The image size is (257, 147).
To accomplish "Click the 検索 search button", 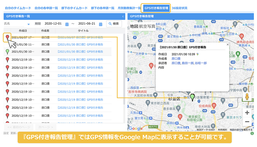I will click(x=114, y=24).
